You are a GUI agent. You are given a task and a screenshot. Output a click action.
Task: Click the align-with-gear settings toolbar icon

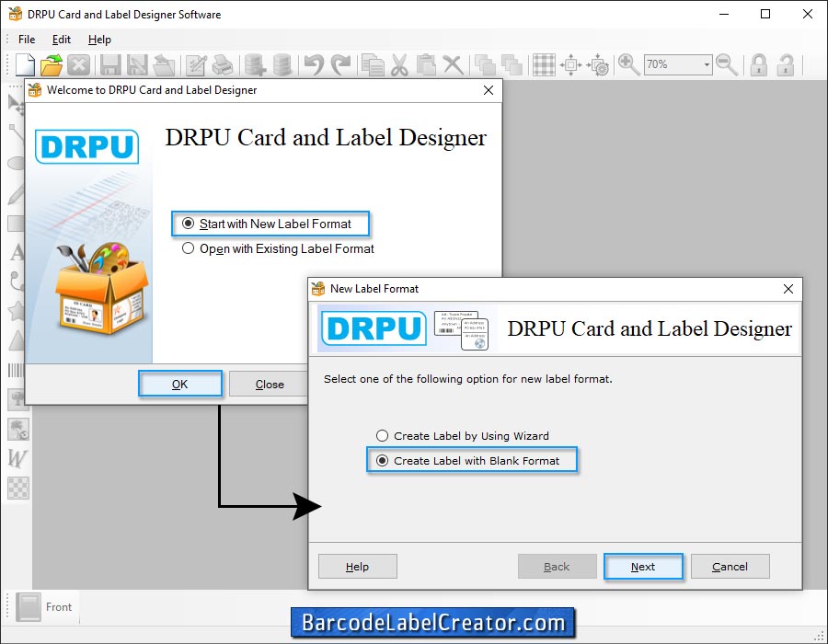click(x=598, y=65)
